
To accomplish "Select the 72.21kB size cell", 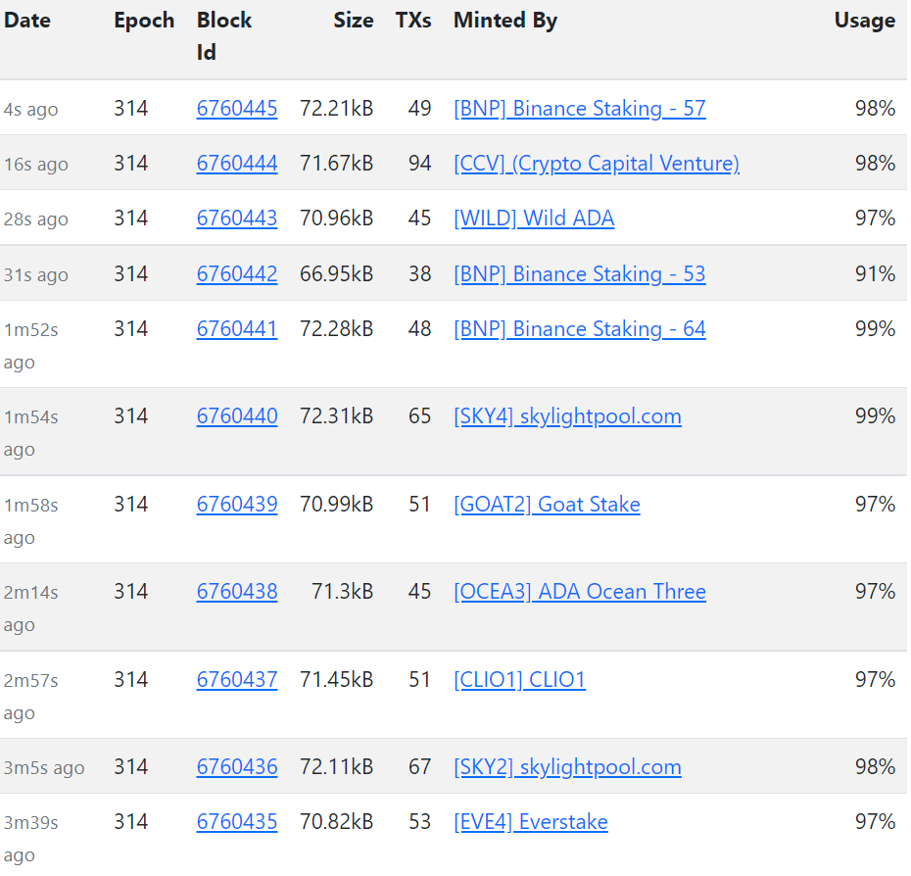I will pos(336,108).
